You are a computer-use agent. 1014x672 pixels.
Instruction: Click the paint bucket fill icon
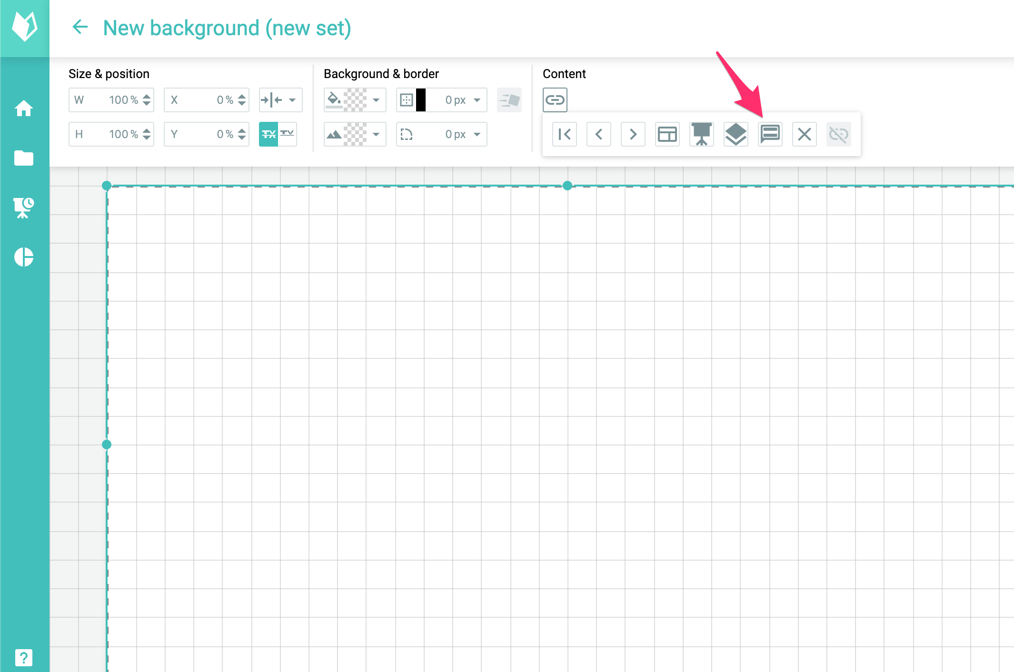coord(334,99)
